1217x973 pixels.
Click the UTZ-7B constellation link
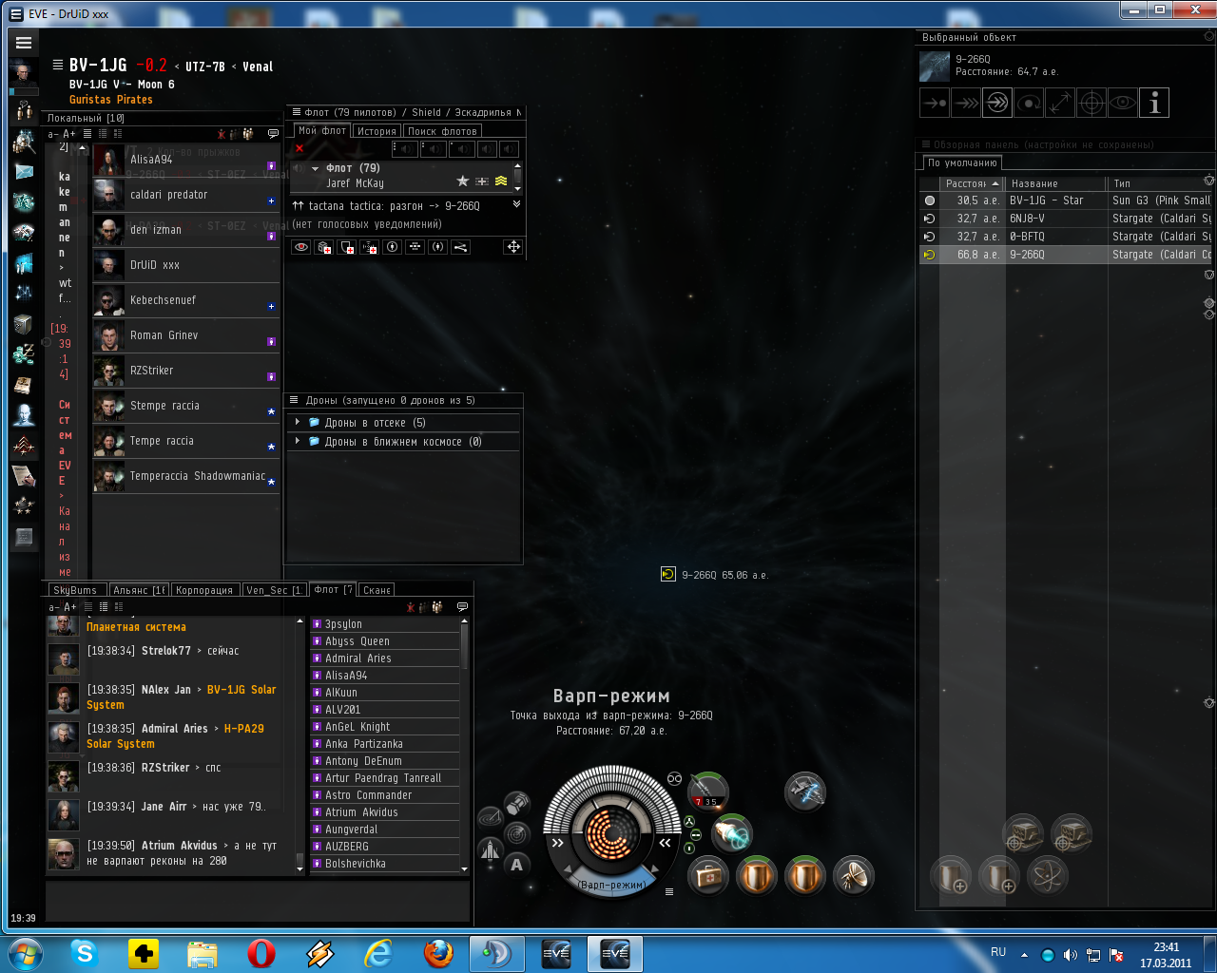pos(205,67)
